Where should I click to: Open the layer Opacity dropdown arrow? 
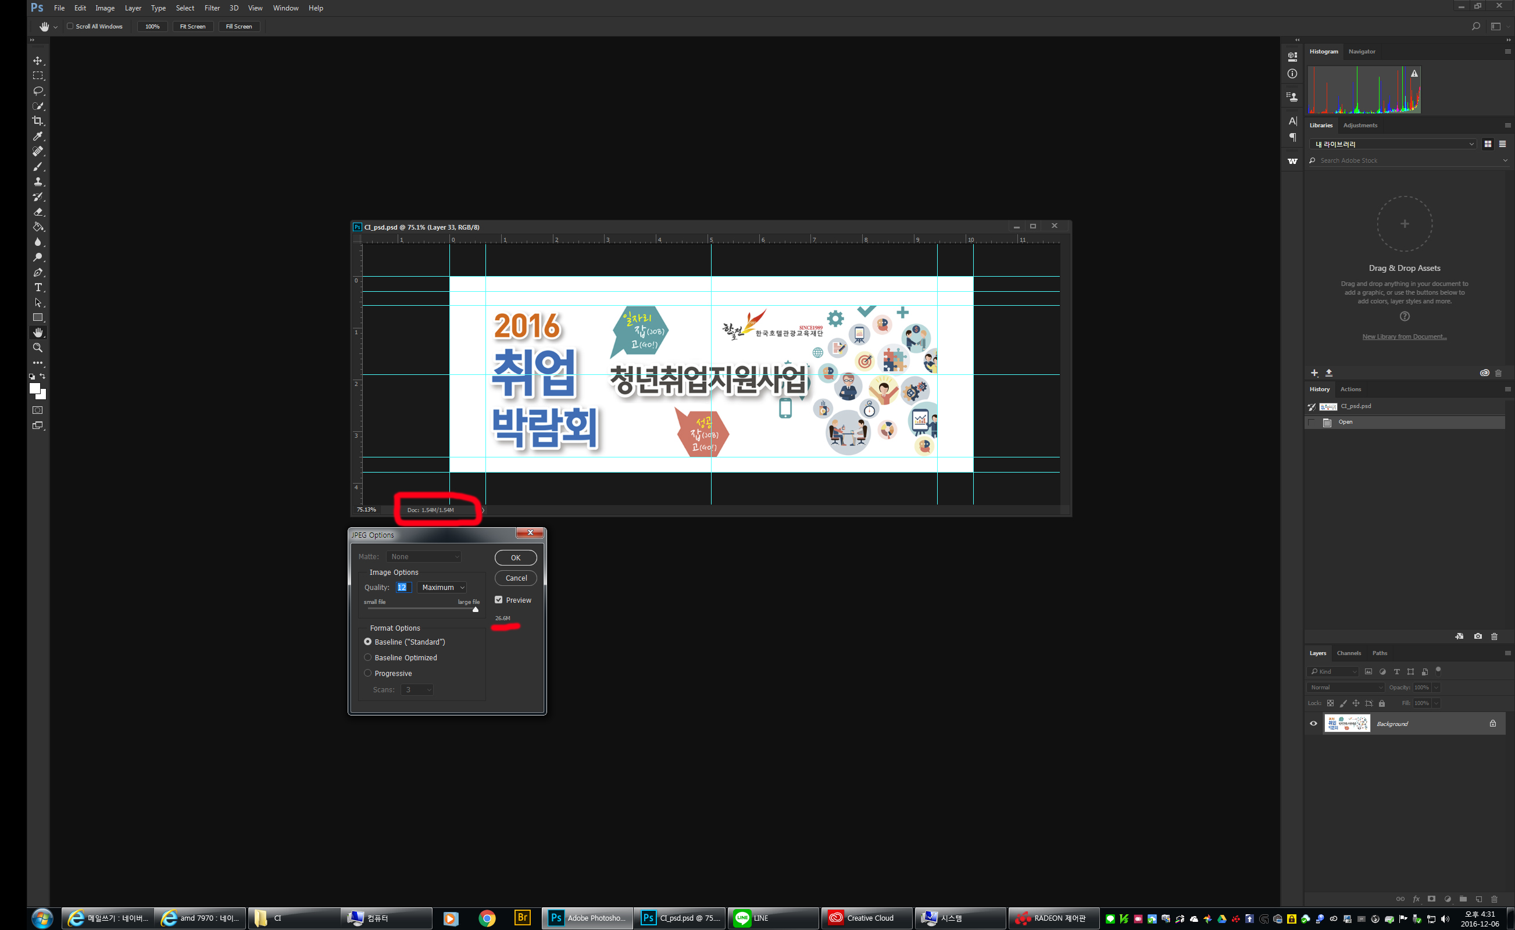pyautogui.click(x=1437, y=687)
